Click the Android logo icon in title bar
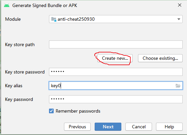 pos(7,5)
